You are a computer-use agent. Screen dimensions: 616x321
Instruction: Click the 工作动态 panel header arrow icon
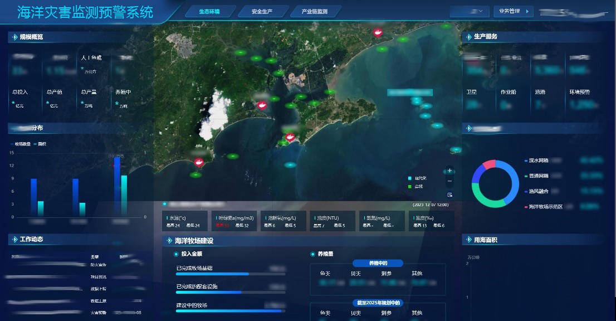pos(13,240)
